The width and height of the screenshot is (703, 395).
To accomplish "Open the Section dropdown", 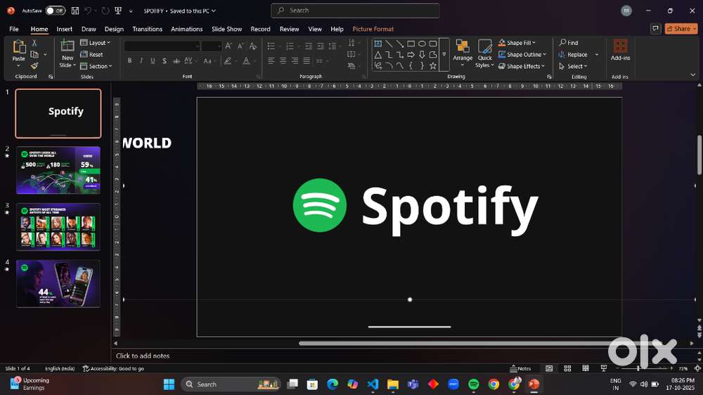I will tap(96, 66).
